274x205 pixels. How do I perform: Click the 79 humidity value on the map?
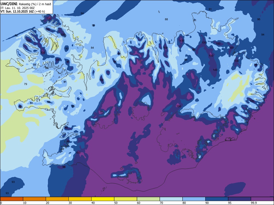coord(25,84)
